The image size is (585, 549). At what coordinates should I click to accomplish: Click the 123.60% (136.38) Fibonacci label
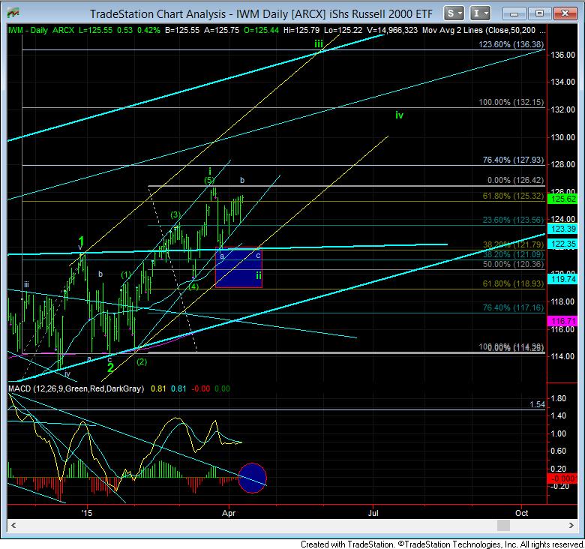click(x=511, y=44)
